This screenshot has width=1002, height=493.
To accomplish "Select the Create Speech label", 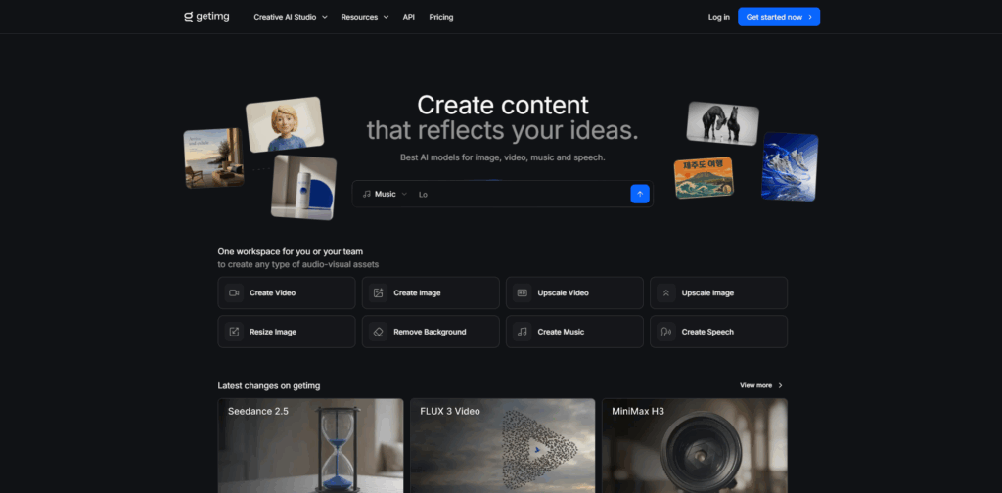I will click(707, 332).
